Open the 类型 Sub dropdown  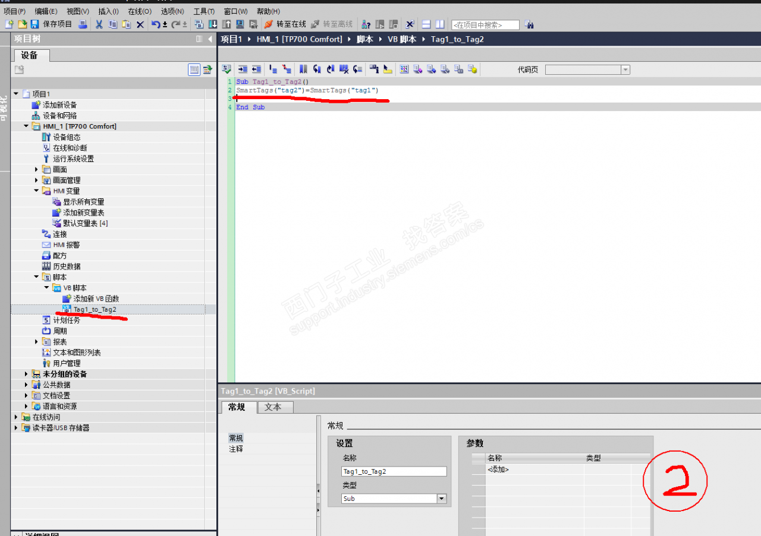(442, 499)
